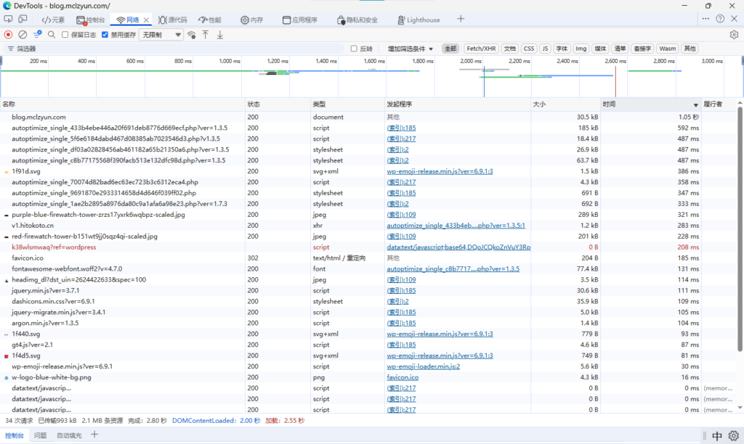The image size is (744, 444).
Task: Enable the 保留日志 checkbox
Action: click(65, 34)
